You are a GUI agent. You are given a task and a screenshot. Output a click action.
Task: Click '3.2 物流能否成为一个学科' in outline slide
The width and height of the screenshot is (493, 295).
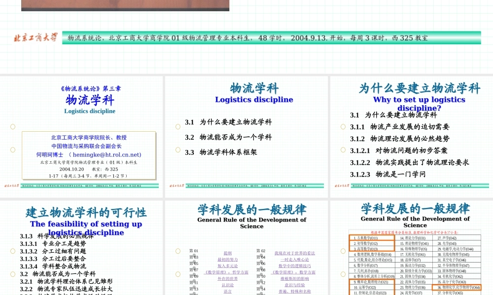[228, 137]
